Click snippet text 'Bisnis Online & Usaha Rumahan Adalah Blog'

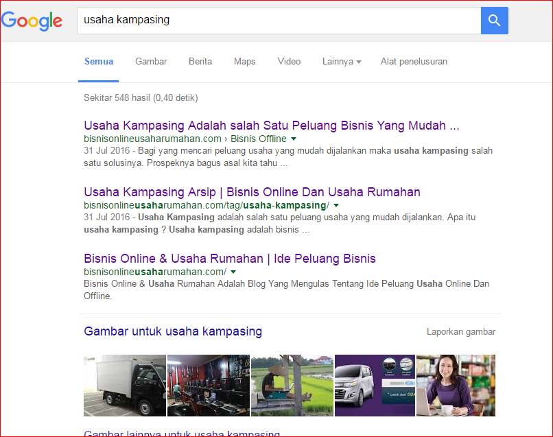(286, 290)
